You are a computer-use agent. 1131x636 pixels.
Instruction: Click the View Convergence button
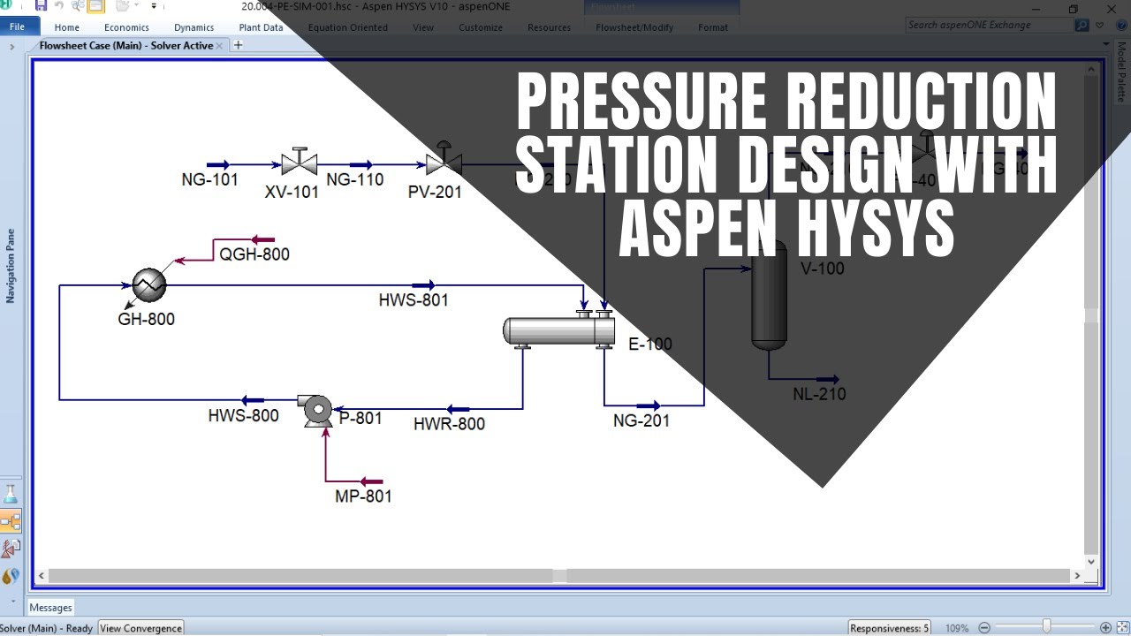[x=140, y=628]
